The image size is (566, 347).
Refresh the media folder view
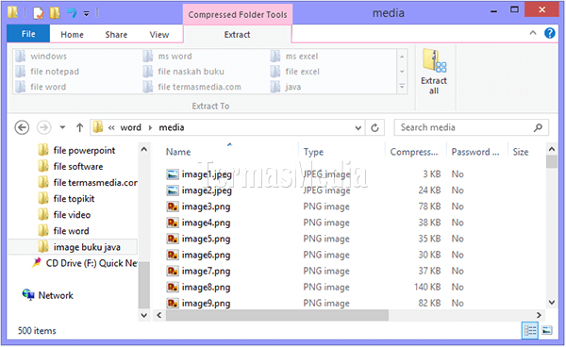[375, 127]
